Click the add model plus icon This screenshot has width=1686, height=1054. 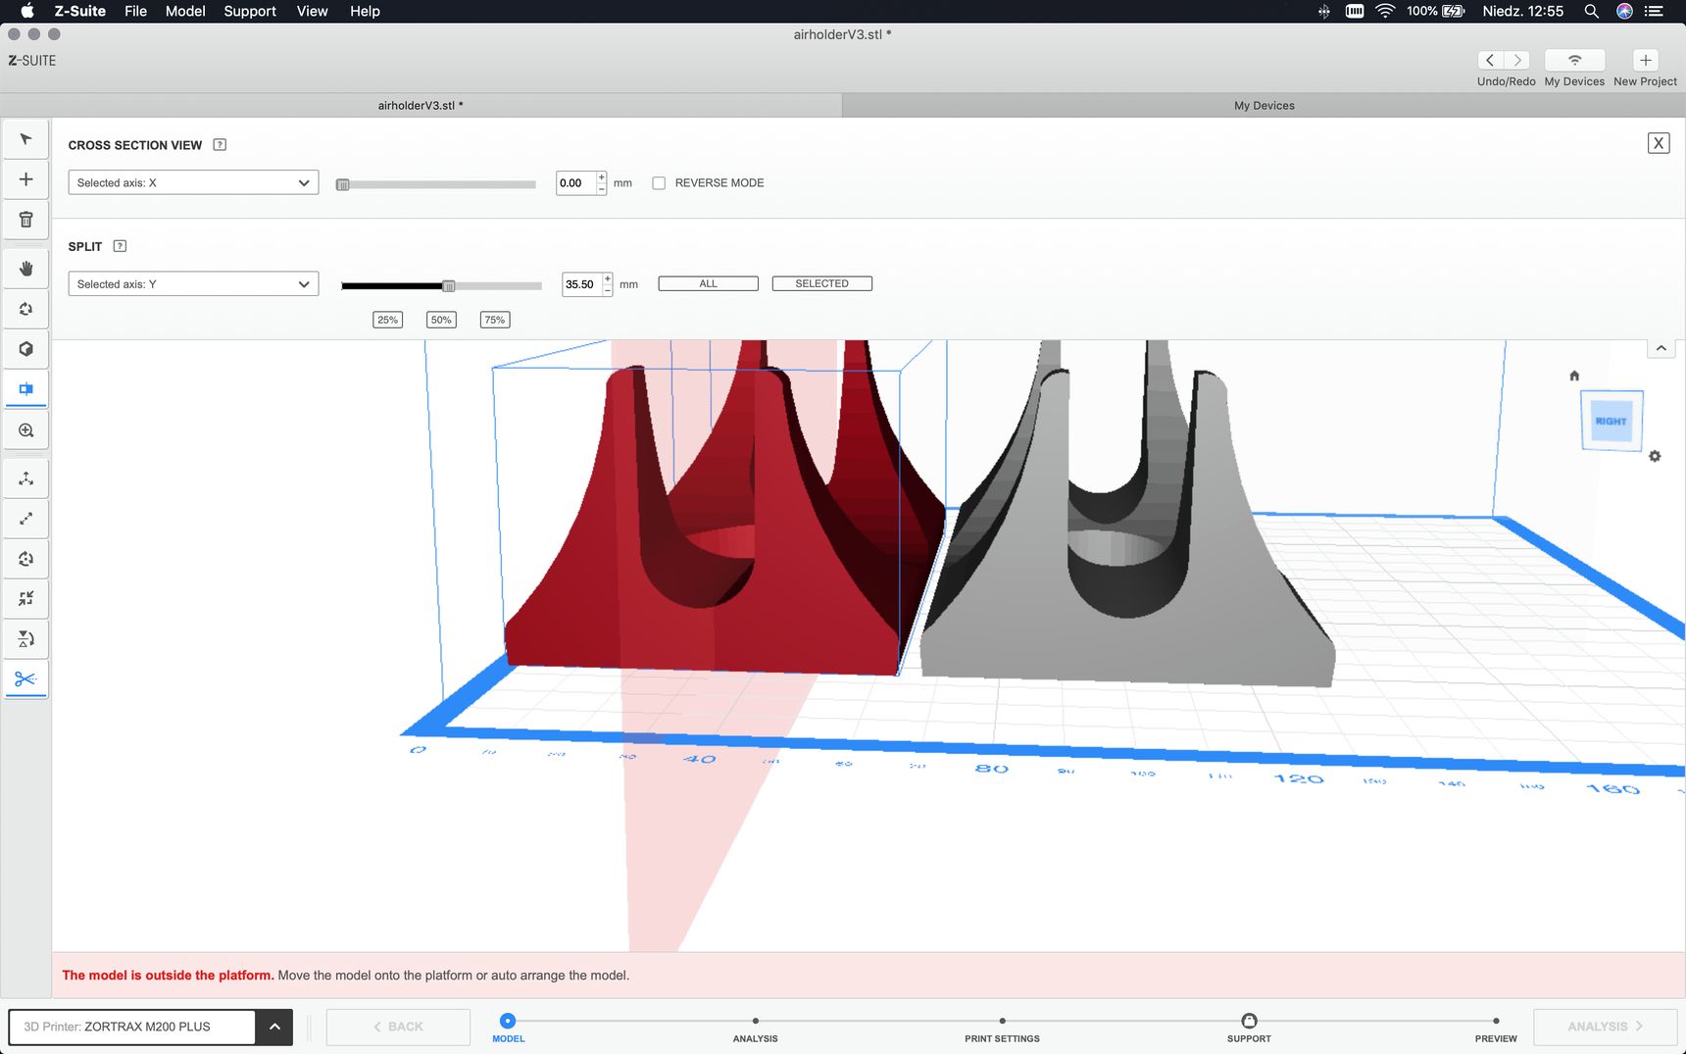click(26, 179)
